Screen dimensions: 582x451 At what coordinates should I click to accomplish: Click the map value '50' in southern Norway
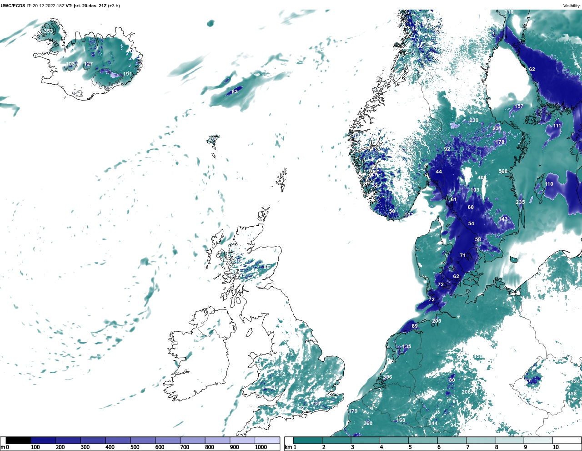pyautogui.click(x=392, y=212)
